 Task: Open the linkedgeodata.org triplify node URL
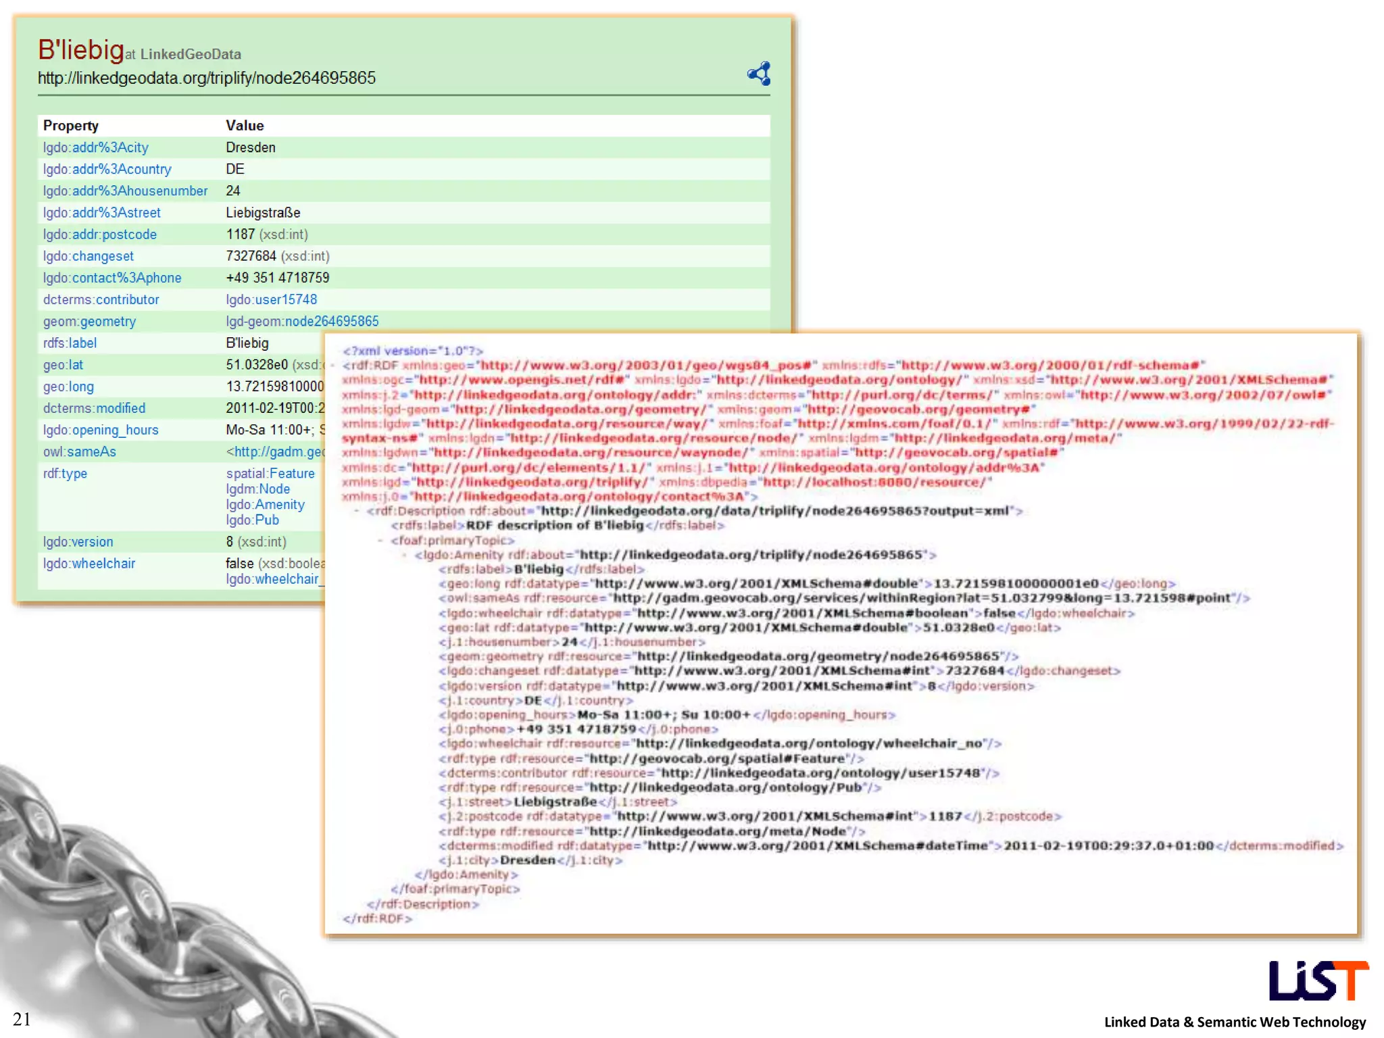pos(206,78)
